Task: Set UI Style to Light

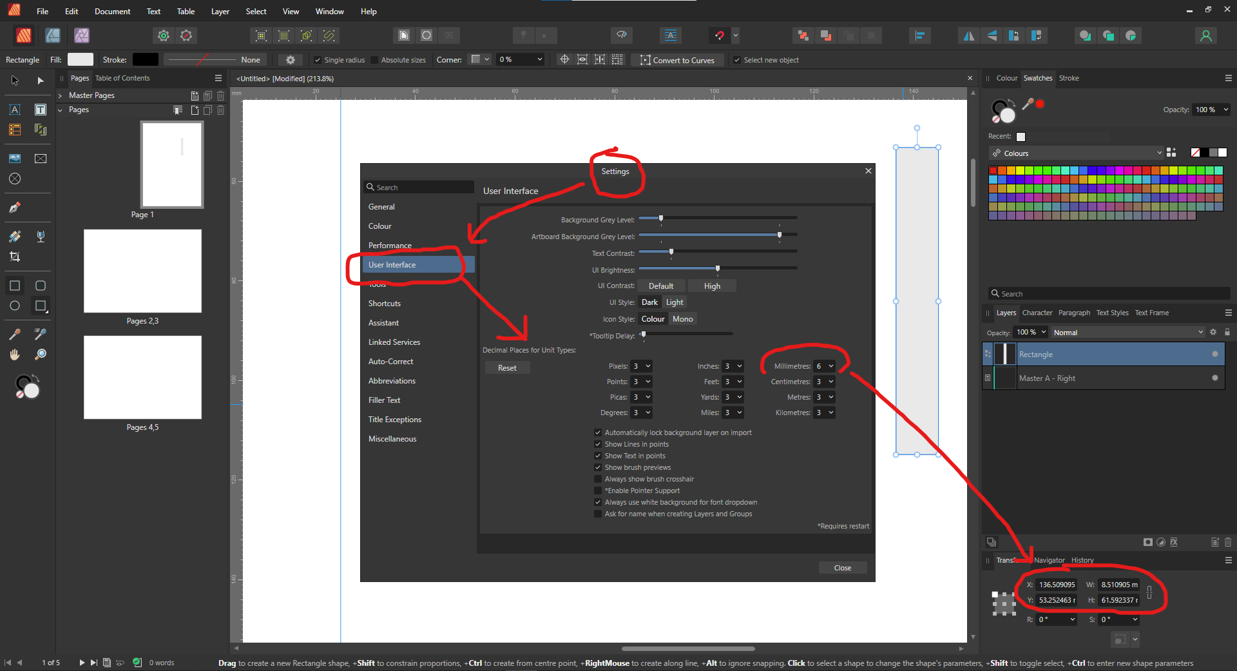Action: [675, 302]
